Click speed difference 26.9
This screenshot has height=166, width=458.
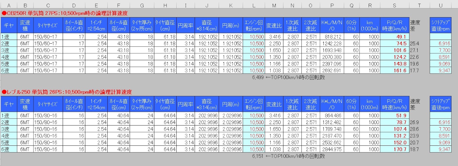[414, 122]
